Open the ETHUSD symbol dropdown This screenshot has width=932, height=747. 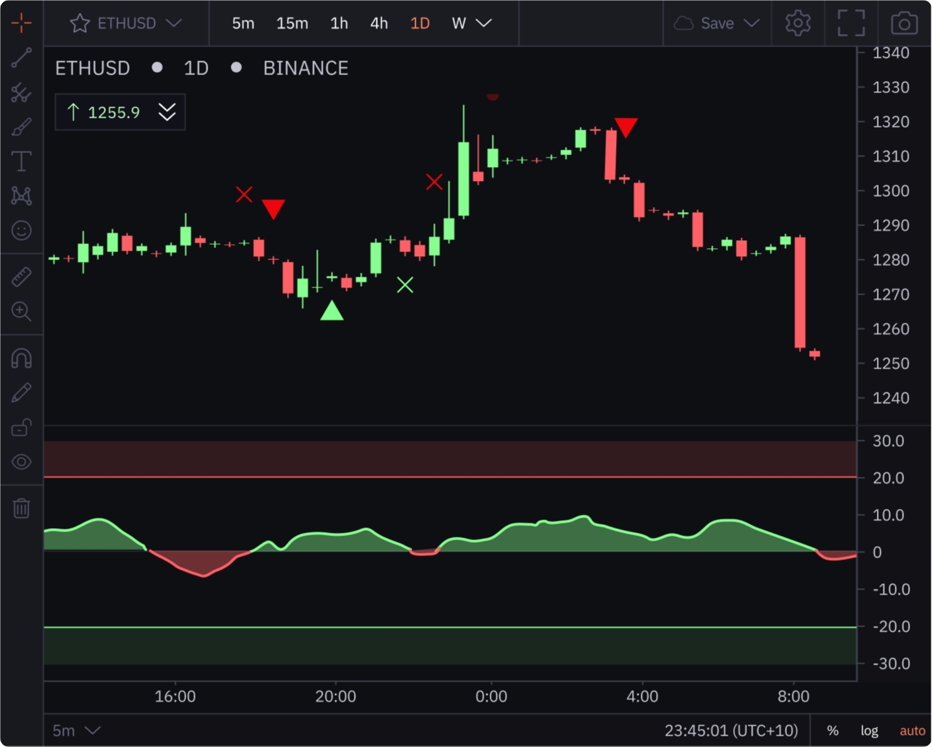(126, 23)
